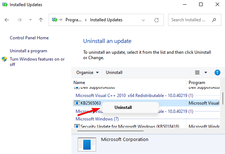Image resolution: width=225 pixels, height=154 pixels.
Task: Collapse the Microsoft Windows (7) group
Action: [97, 119]
